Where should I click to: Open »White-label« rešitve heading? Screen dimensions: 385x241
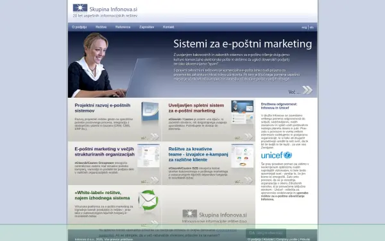point(102,195)
